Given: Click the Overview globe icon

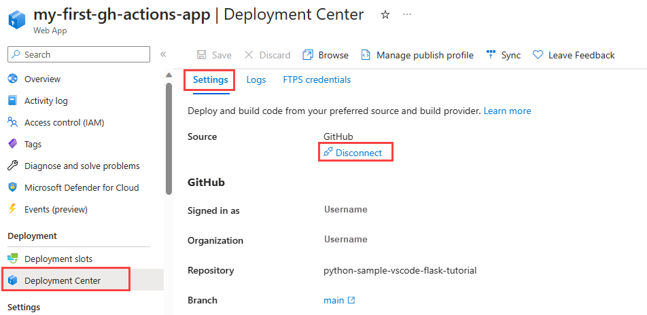Looking at the screenshot, I should [x=13, y=79].
